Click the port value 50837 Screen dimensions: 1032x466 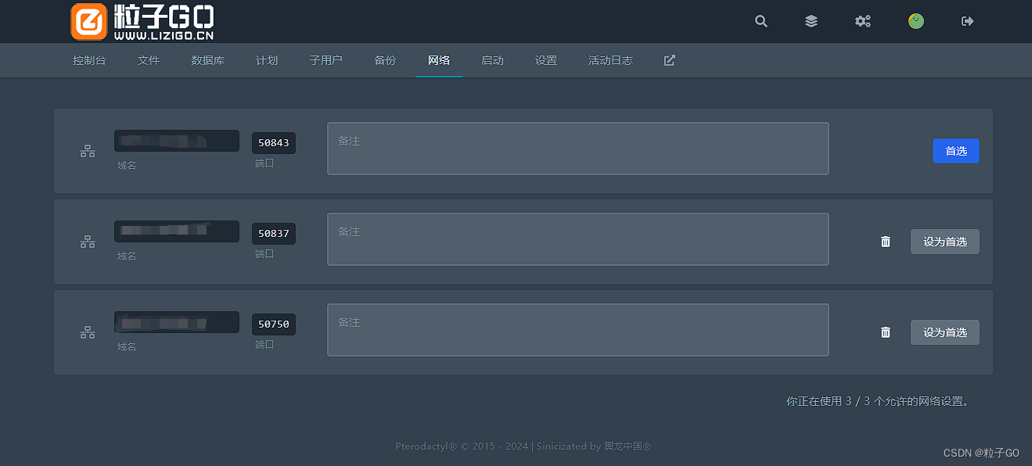pyautogui.click(x=274, y=234)
